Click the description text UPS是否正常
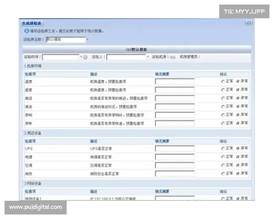The width and height of the screenshot is (274, 219). click(101, 149)
